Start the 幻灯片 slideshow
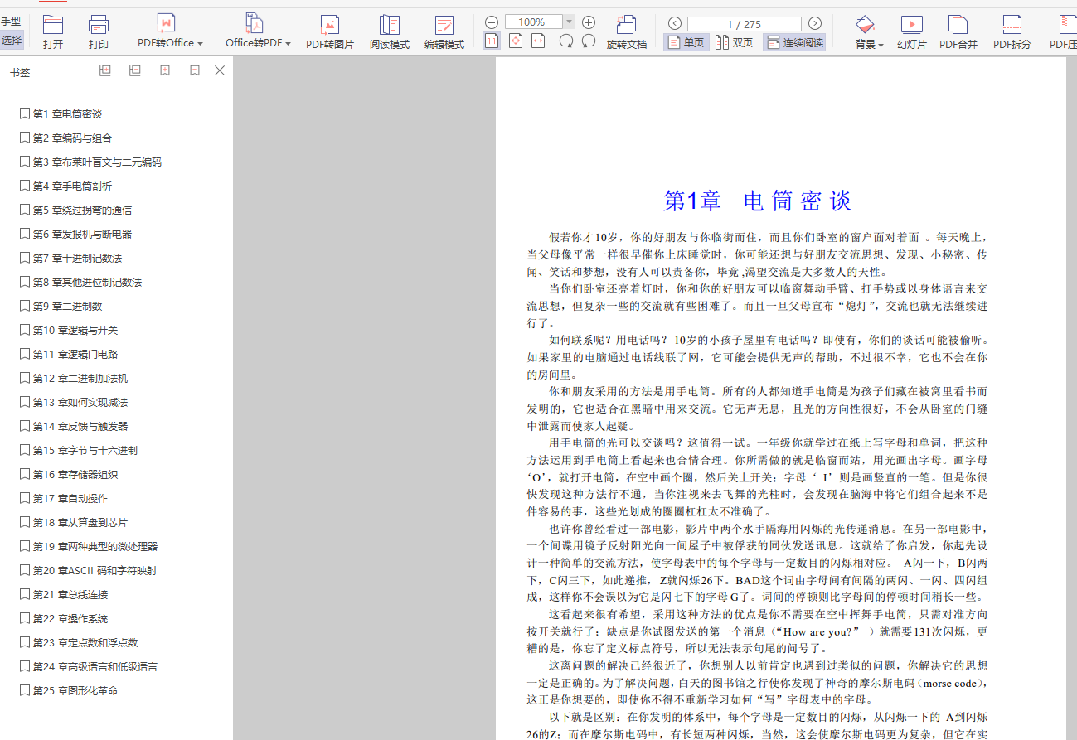 point(912,32)
